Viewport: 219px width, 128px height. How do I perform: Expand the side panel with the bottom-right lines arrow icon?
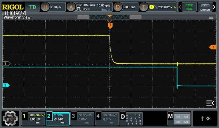tap(210, 103)
